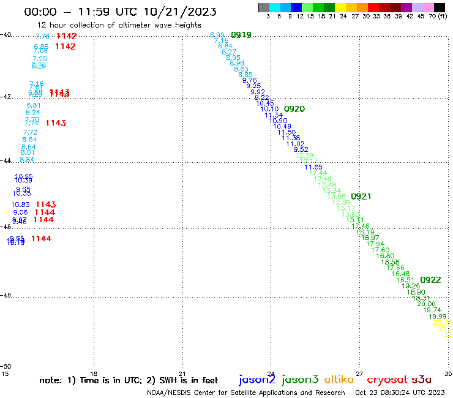453x398 pixels.
Task: Click the cryosat reading 7.72
Action: pyautogui.click(x=30, y=132)
